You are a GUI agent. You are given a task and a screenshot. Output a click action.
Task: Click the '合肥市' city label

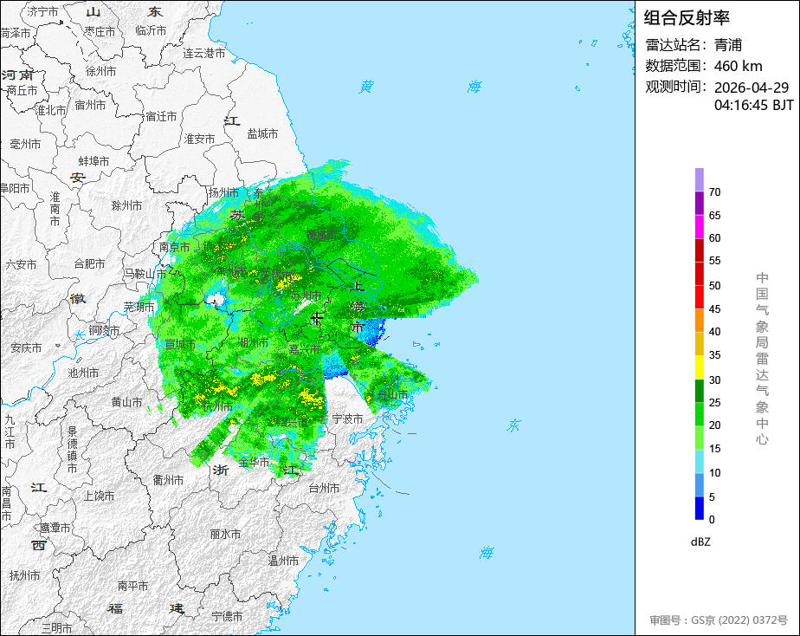pos(89,264)
